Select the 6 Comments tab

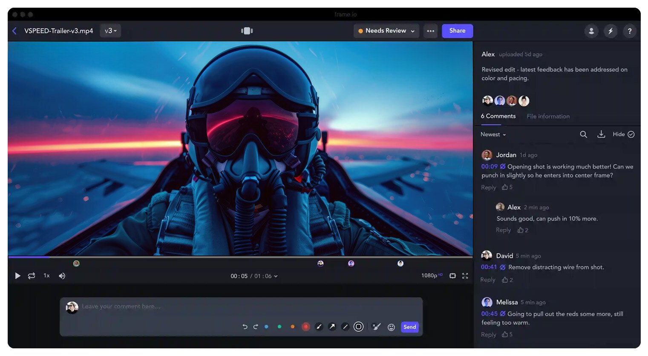pyautogui.click(x=498, y=116)
